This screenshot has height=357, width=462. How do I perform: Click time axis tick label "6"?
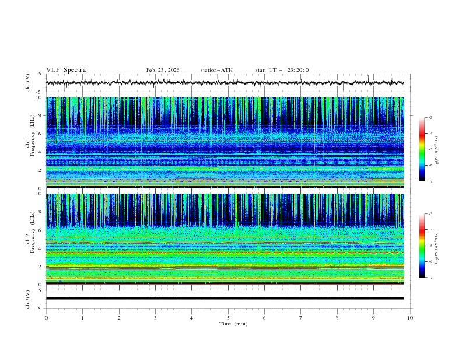coord(264,318)
